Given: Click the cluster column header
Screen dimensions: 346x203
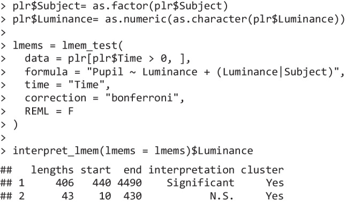Looking at the screenshot, I should pos(262,170).
